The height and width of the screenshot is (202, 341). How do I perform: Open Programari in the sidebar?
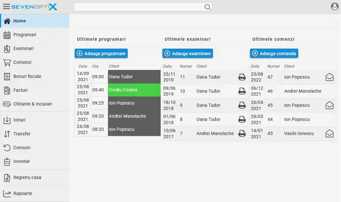[x=24, y=35]
